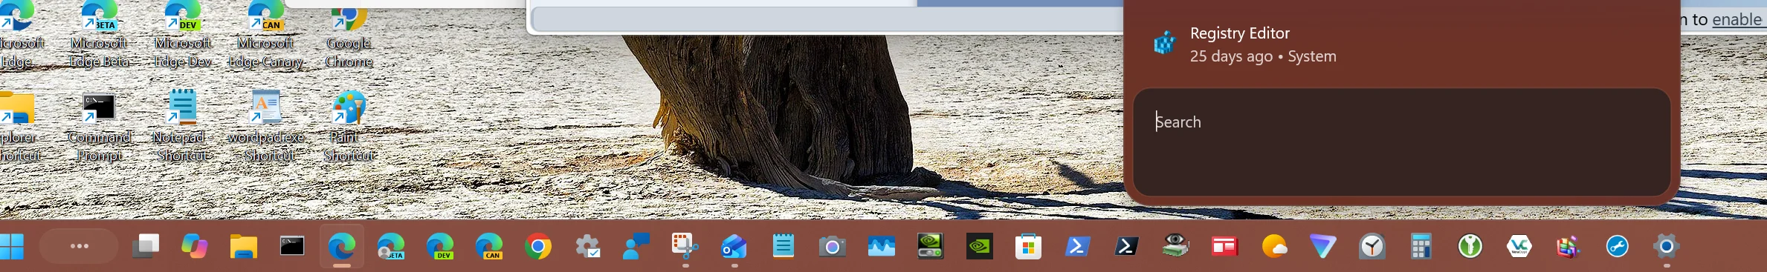Launch dark PowerShell 7 taskbar icon

[1126, 246]
